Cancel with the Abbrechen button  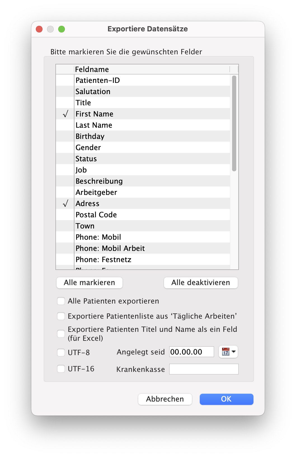pos(165,399)
